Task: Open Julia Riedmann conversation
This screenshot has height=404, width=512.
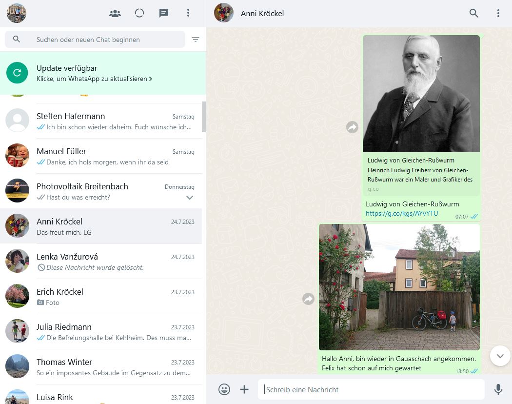Action: pos(101,331)
